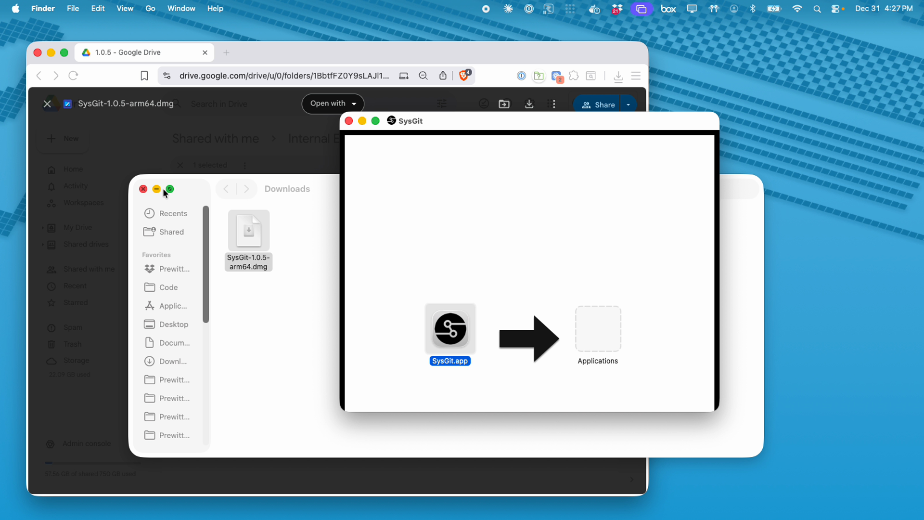The image size is (924, 520).
Task: Open the Brave Shields panel
Action: 464,76
